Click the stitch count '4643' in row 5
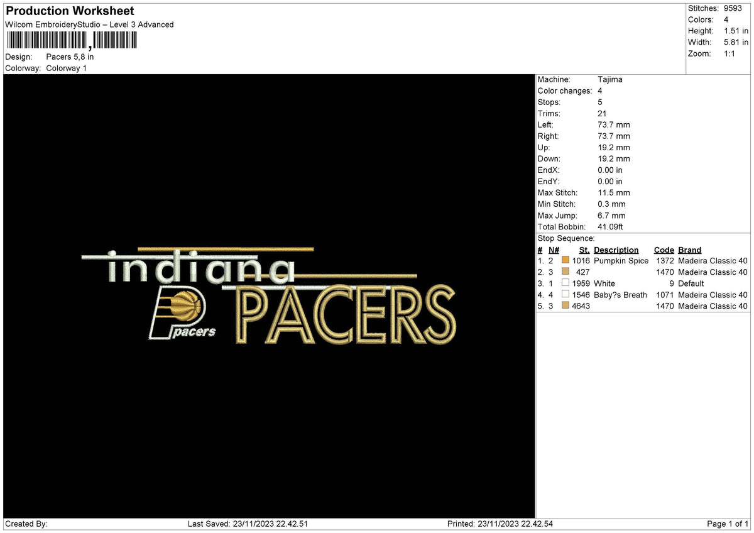The height and width of the screenshot is (533, 754). coord(581,306)
